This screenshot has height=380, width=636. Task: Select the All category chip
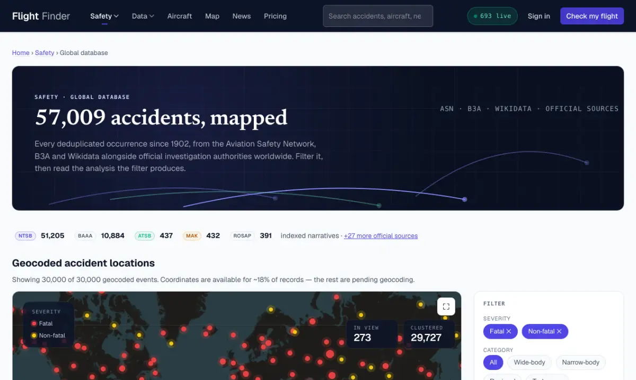pos(493,363)
